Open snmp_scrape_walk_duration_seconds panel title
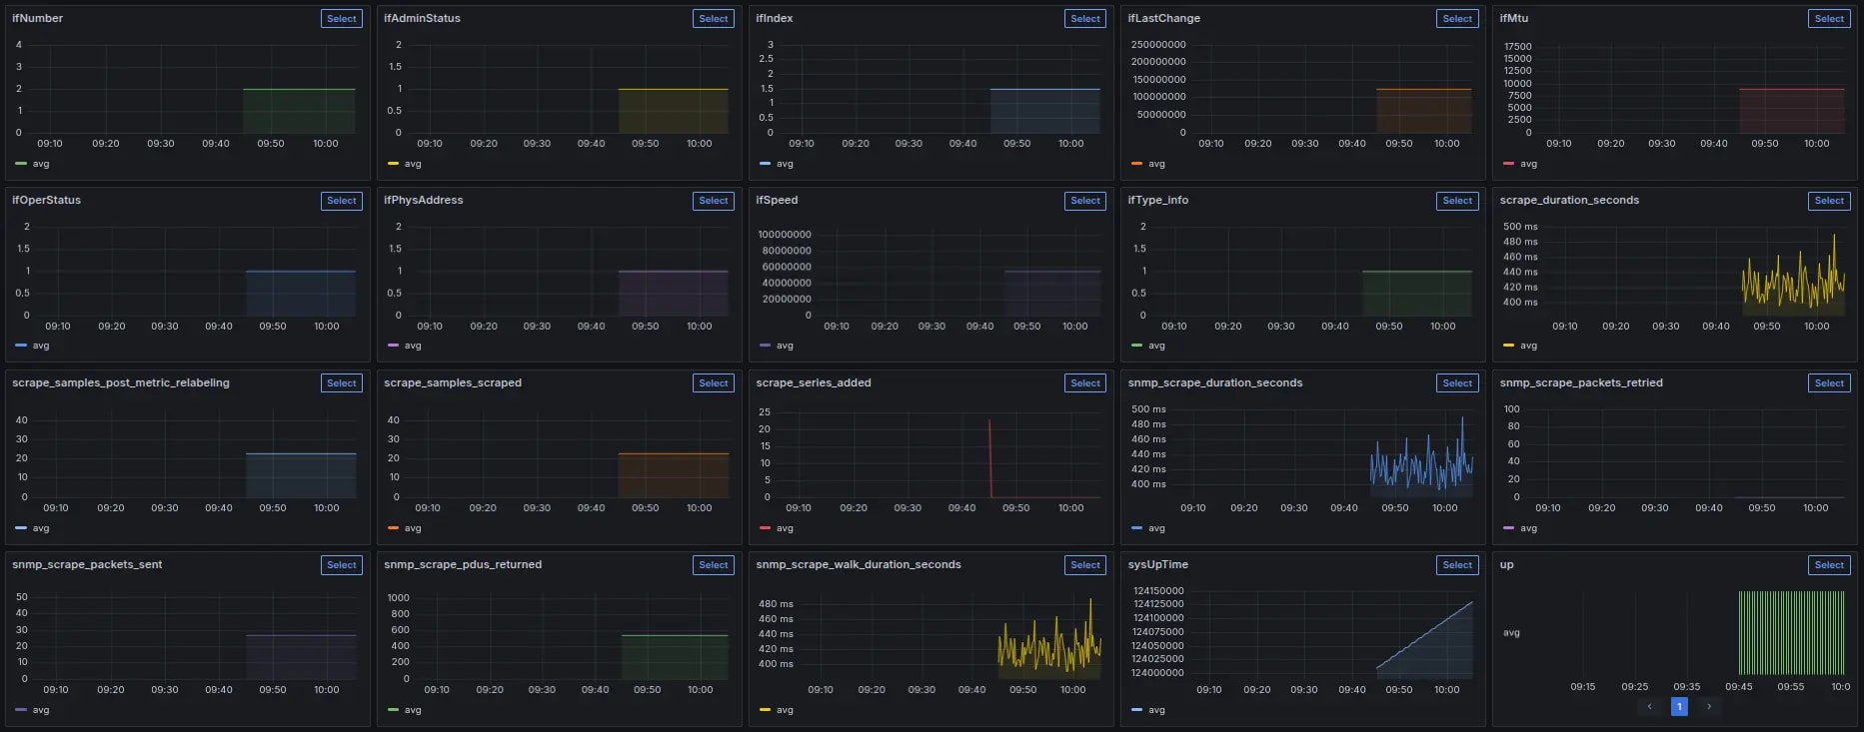The image size is (1864, 732). pos(859,565)
